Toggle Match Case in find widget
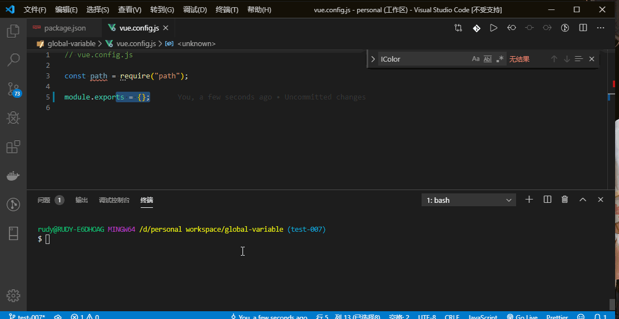 pos(476,59)
